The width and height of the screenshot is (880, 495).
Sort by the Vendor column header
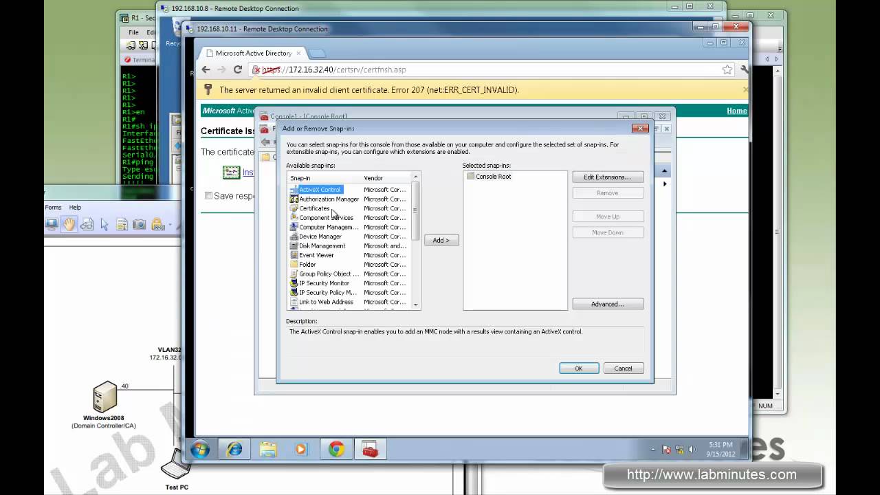[387, 178]
